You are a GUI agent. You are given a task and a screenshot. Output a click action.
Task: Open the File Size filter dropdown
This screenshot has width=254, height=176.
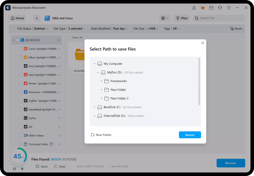pos(146,29)
